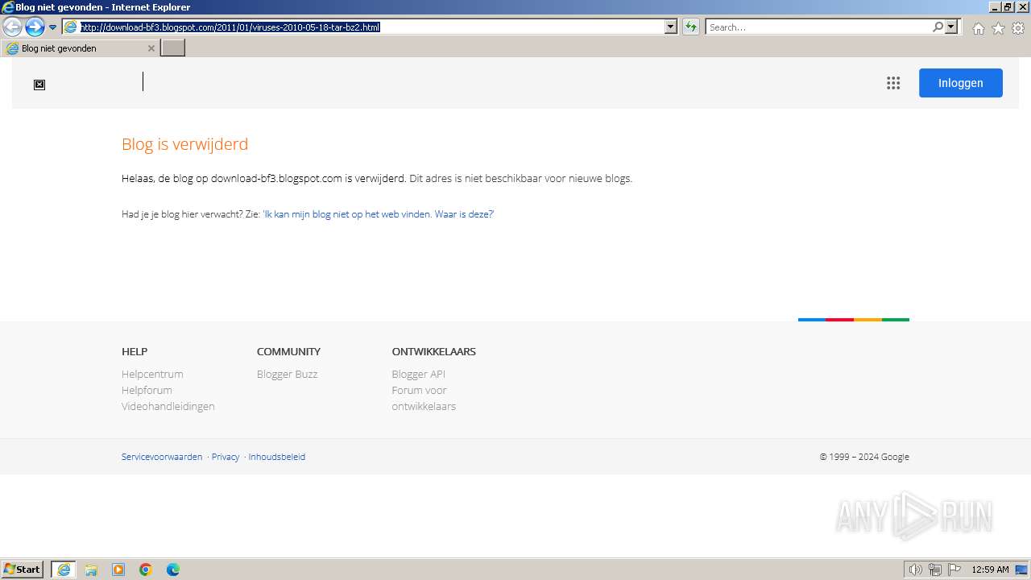The width and height of the screenshot is (1031, 580).
Task: Open the Inhoudsbeleid footer link
Action: [x=276, y=457]
